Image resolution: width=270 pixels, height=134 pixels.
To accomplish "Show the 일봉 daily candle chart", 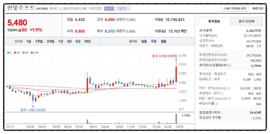I will click(144, 41).
